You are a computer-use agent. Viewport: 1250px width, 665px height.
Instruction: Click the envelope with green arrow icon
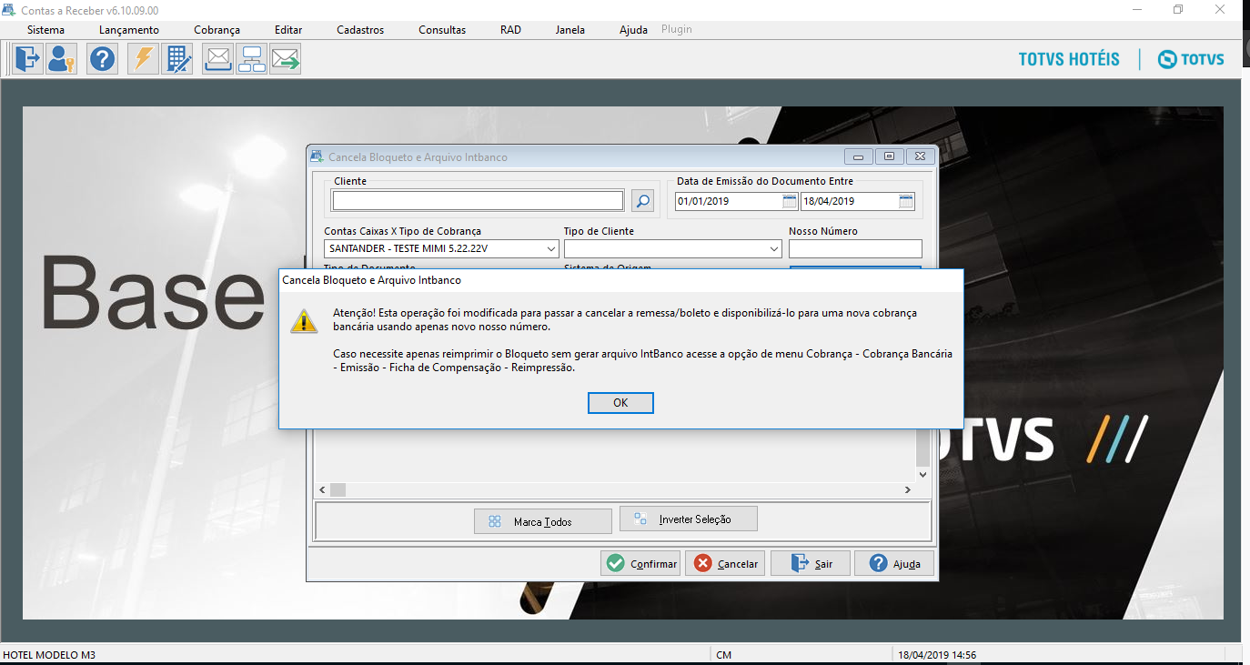point(285,59)
